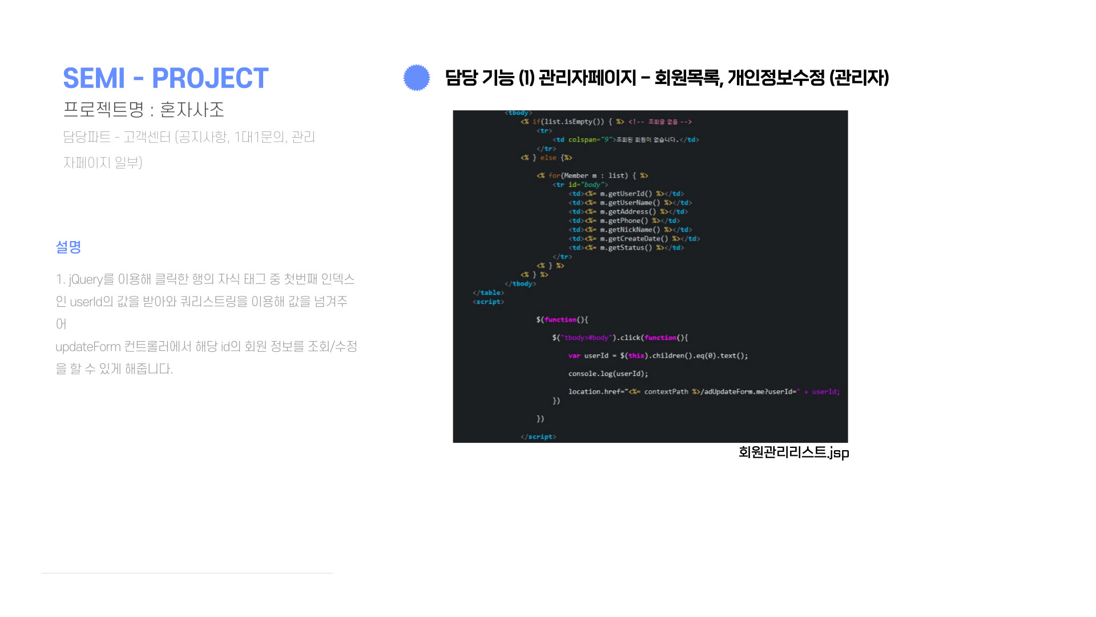Click the line starting '인 userId의 값을'
Screen dimensions: 1096x617
click(x=202, y=302)
